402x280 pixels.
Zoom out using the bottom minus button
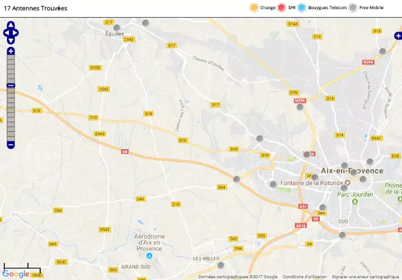click(x=11, y=145)
